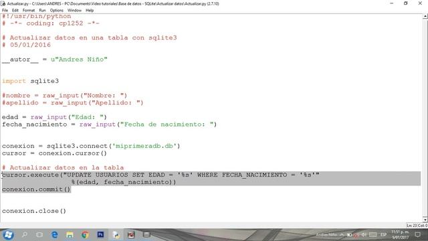The image size is (428, 241).
Task: Click ESP language indicator
Action: click(383, 235)
